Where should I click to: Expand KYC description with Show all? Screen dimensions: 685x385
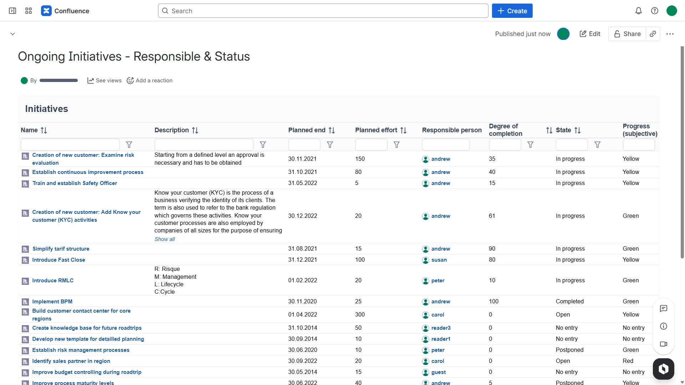coord(164,239)
